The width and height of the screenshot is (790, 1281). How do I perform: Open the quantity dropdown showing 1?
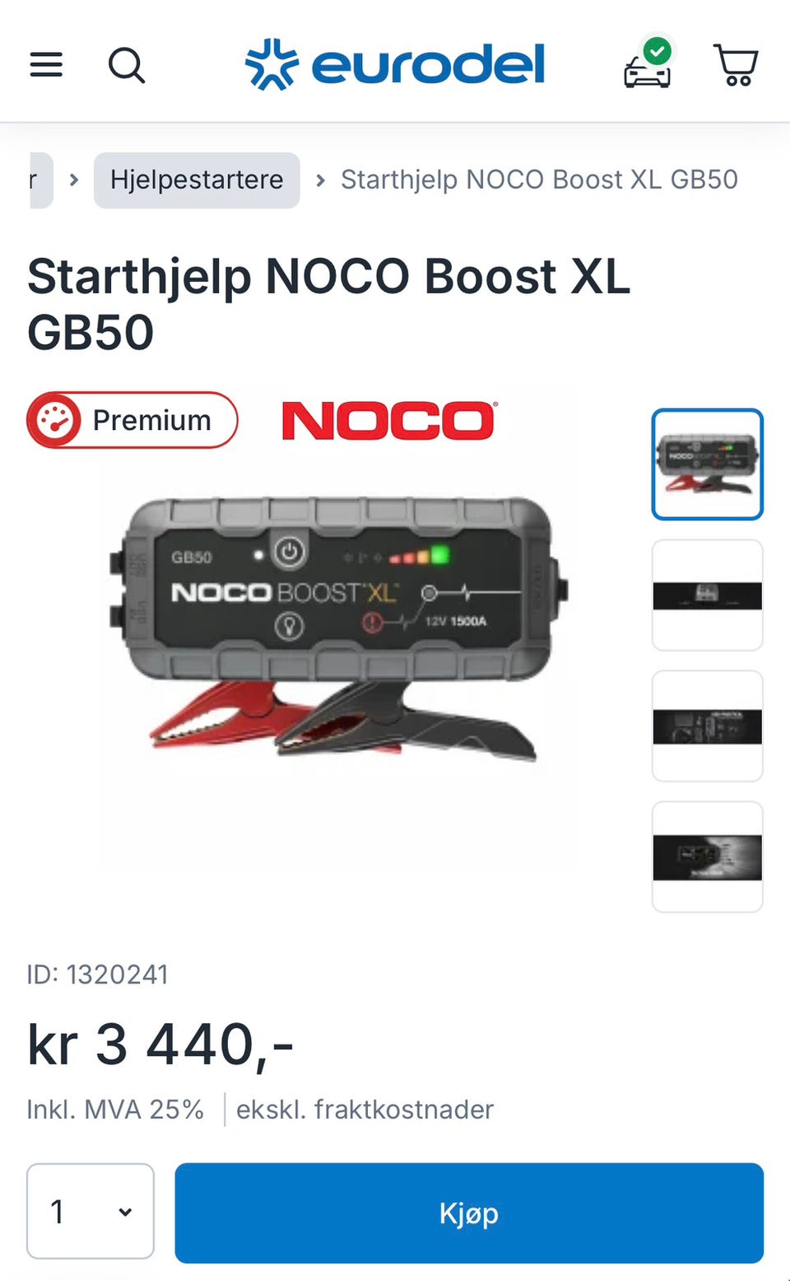pos(91,1211)
